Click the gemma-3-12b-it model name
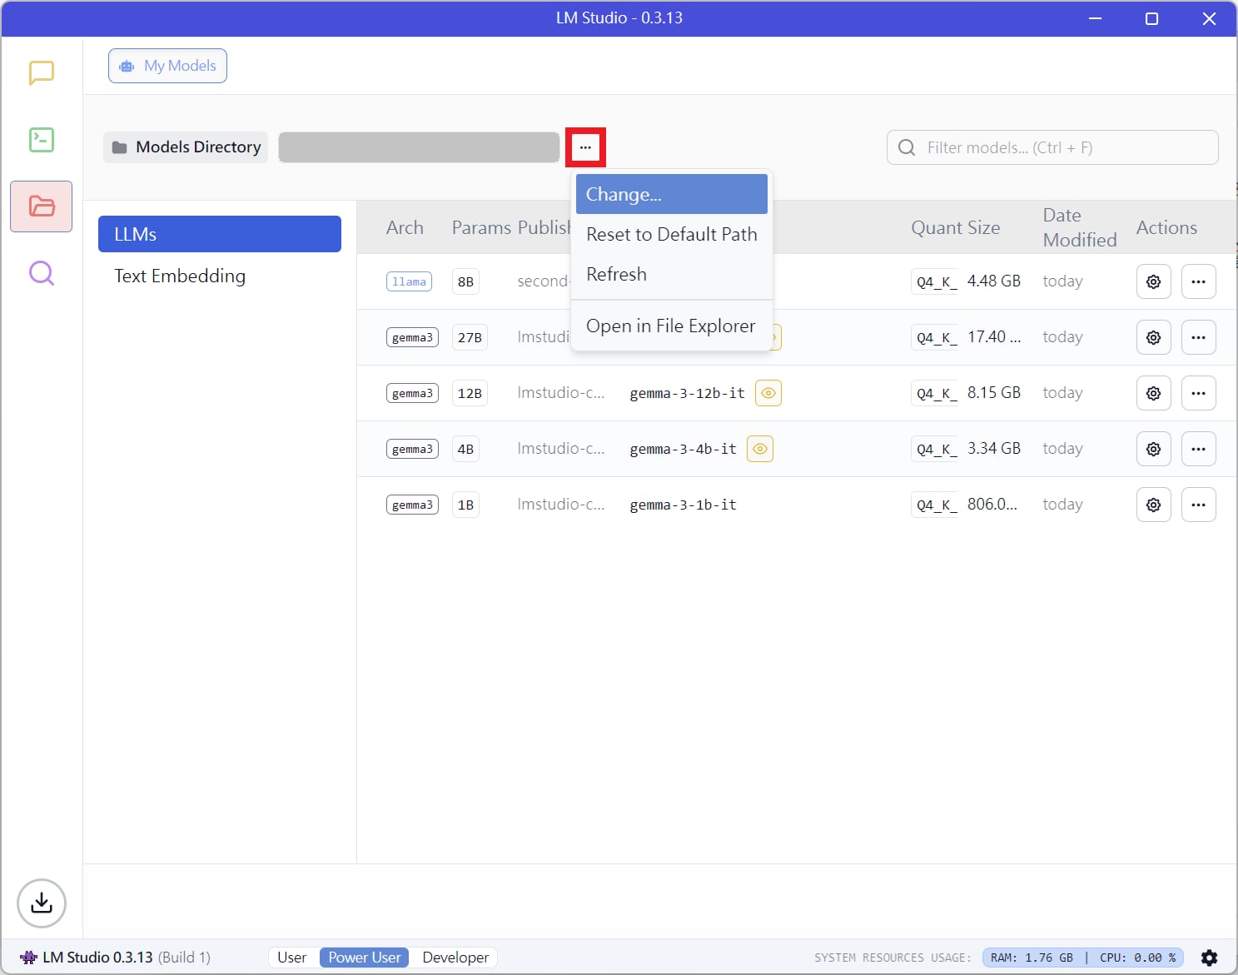The image size is (1238, 975). coord(688,393)
